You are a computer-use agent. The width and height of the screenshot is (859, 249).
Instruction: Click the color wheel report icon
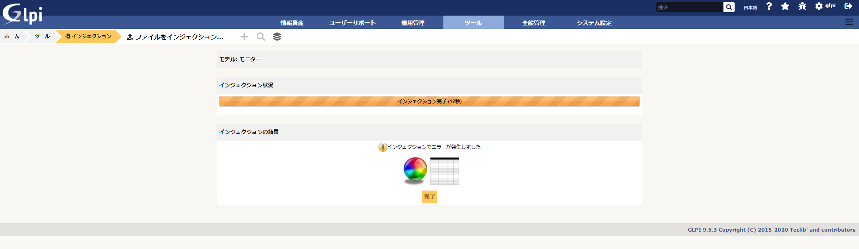pos(415,170)
